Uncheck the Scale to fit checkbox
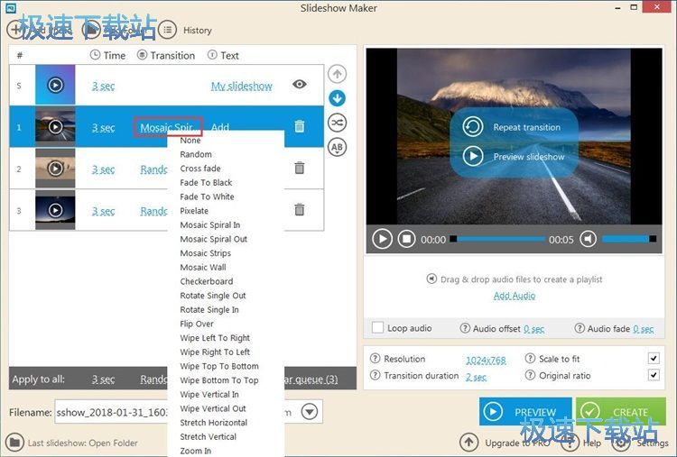Image resolution: width=677 pixels, height=457 pixels. [654, 359]
